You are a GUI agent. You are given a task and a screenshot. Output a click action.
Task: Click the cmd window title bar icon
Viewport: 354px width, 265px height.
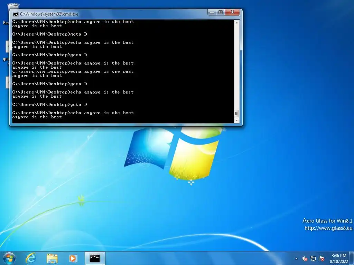16,14
